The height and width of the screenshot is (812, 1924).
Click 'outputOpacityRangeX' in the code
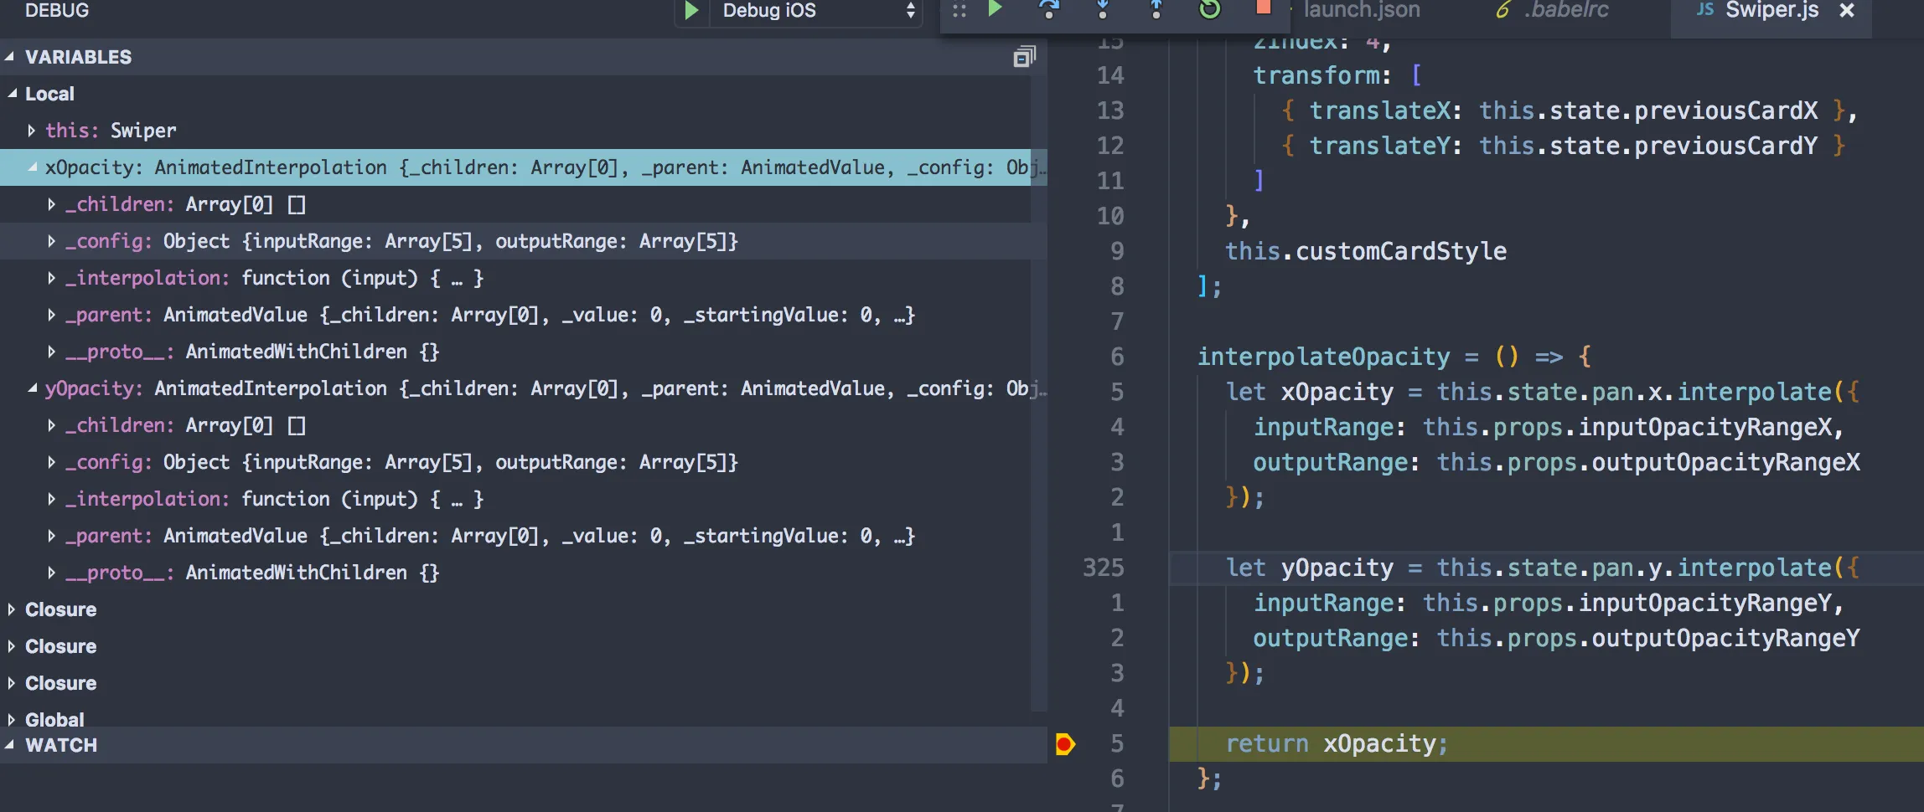coord(1725,462)
